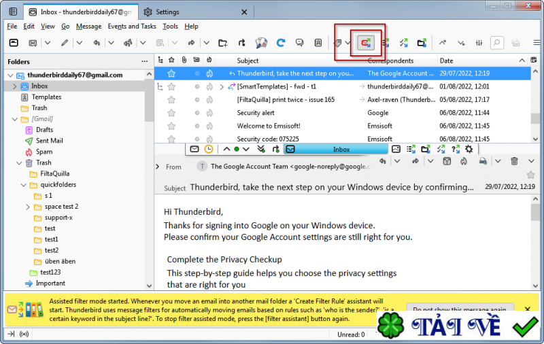Viewport: 544px width, 344px height.
Task: Open the column picker icon right of Date
Action: (534, 61)
